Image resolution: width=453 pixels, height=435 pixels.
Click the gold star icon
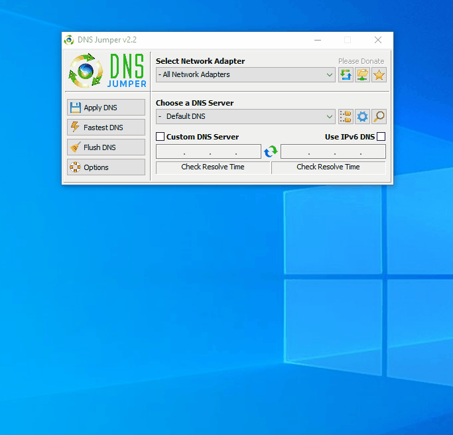(379, 75)
